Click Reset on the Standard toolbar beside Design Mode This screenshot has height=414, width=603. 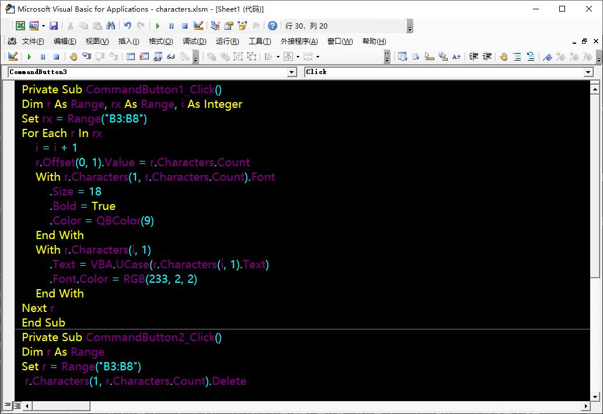184,26
